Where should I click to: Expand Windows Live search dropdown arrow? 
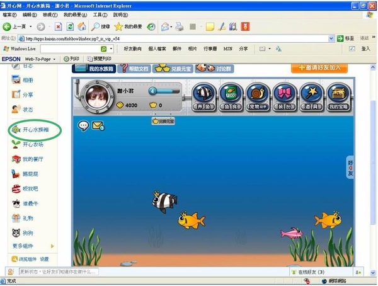pyautogui.click(x=111, y=49)
